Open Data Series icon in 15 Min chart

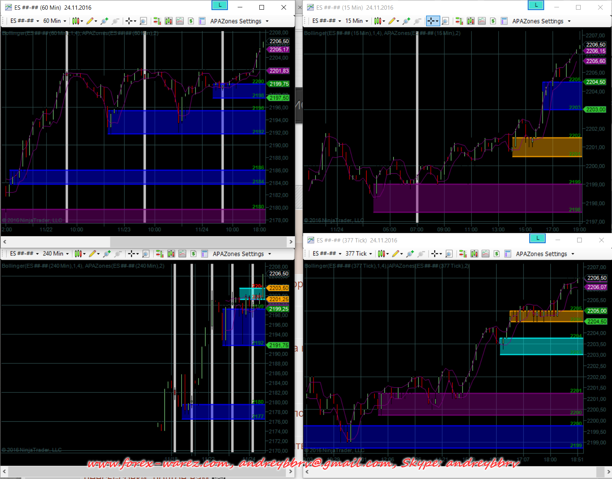pyautogui.click(x=470, y=21)
